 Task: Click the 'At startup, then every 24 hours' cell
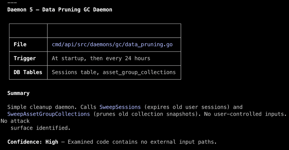tap(101, 59)
